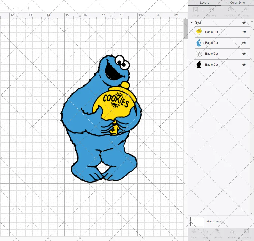Screen dimensions: 254x241
Task: Click the Attach paperclip icon
Action: tap(218, 231)
